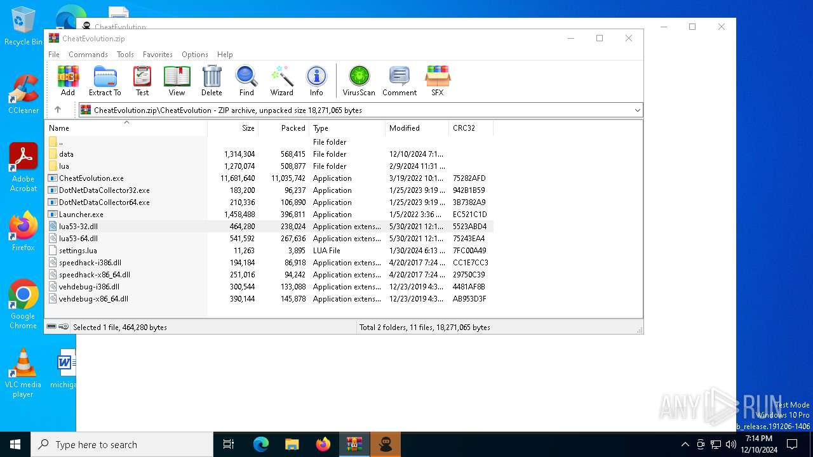Viewport: 813px width, 457px height.
Task: Click the volume tray icon
Action: tap(731, 444)
